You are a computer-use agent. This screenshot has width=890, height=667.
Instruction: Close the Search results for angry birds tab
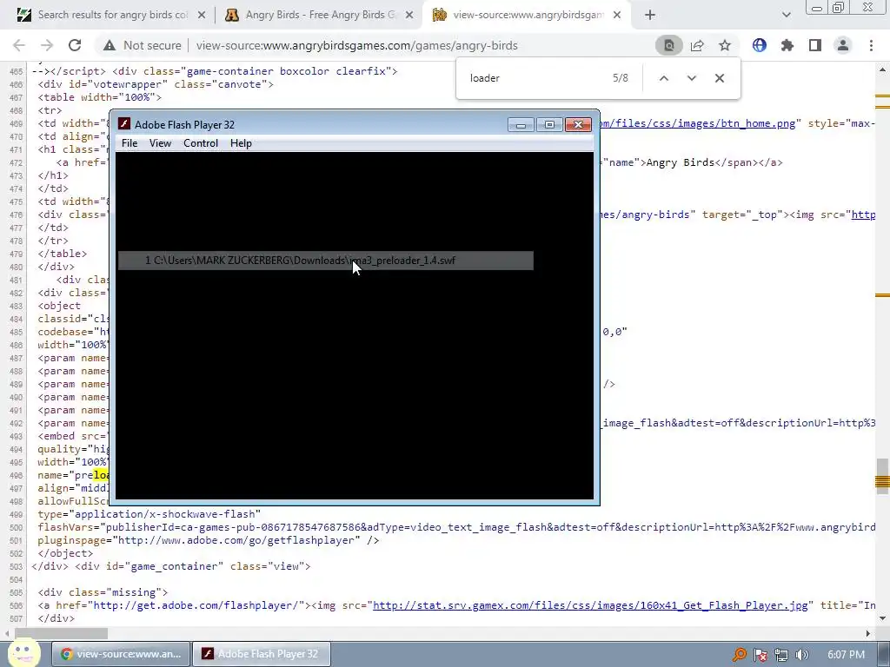pos(202,16)
